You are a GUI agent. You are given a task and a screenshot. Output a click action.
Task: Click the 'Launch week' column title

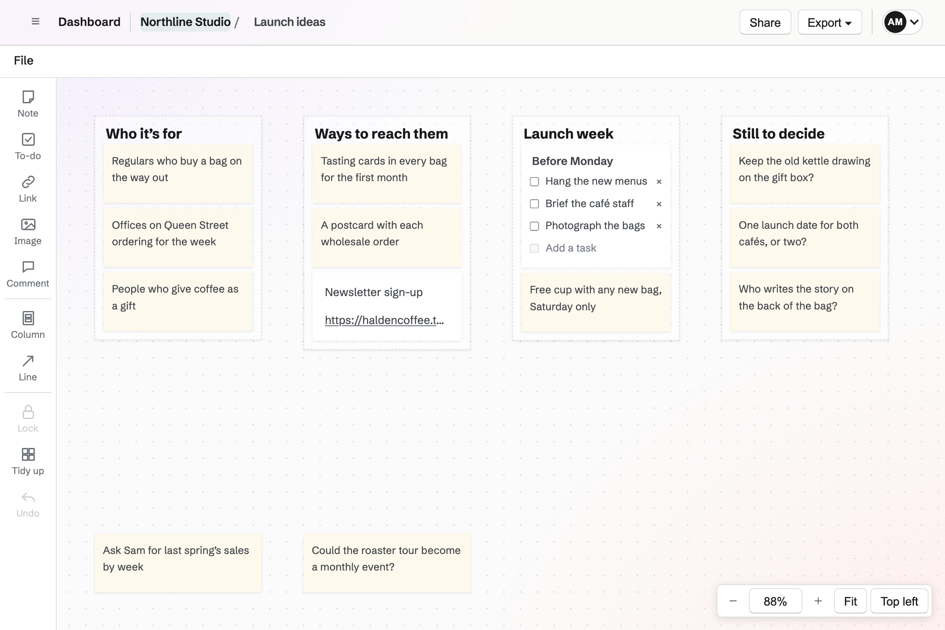pyautogui.click(x=568, y=133)
